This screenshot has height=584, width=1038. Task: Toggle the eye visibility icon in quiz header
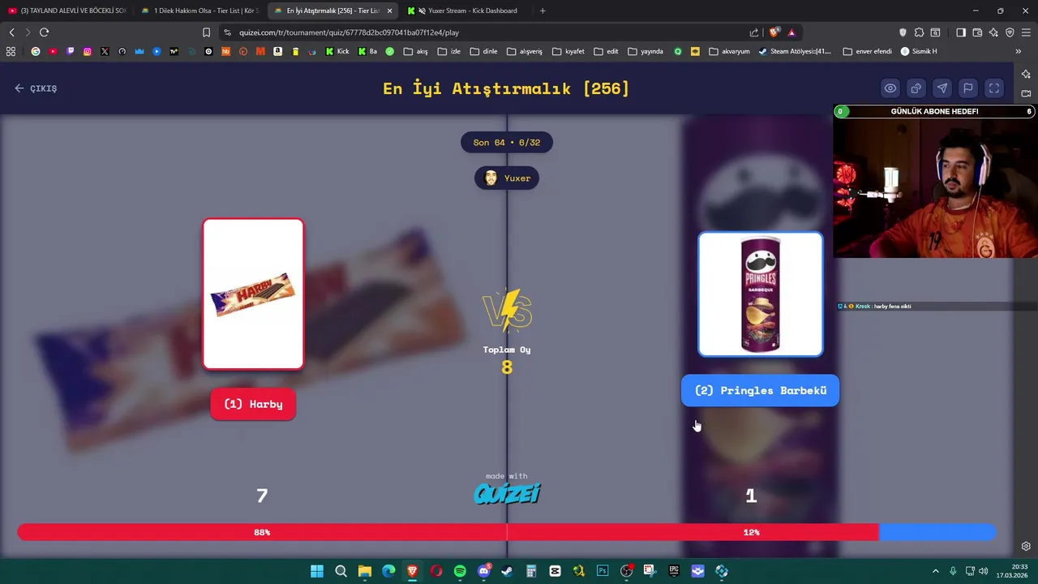[890, 88]
